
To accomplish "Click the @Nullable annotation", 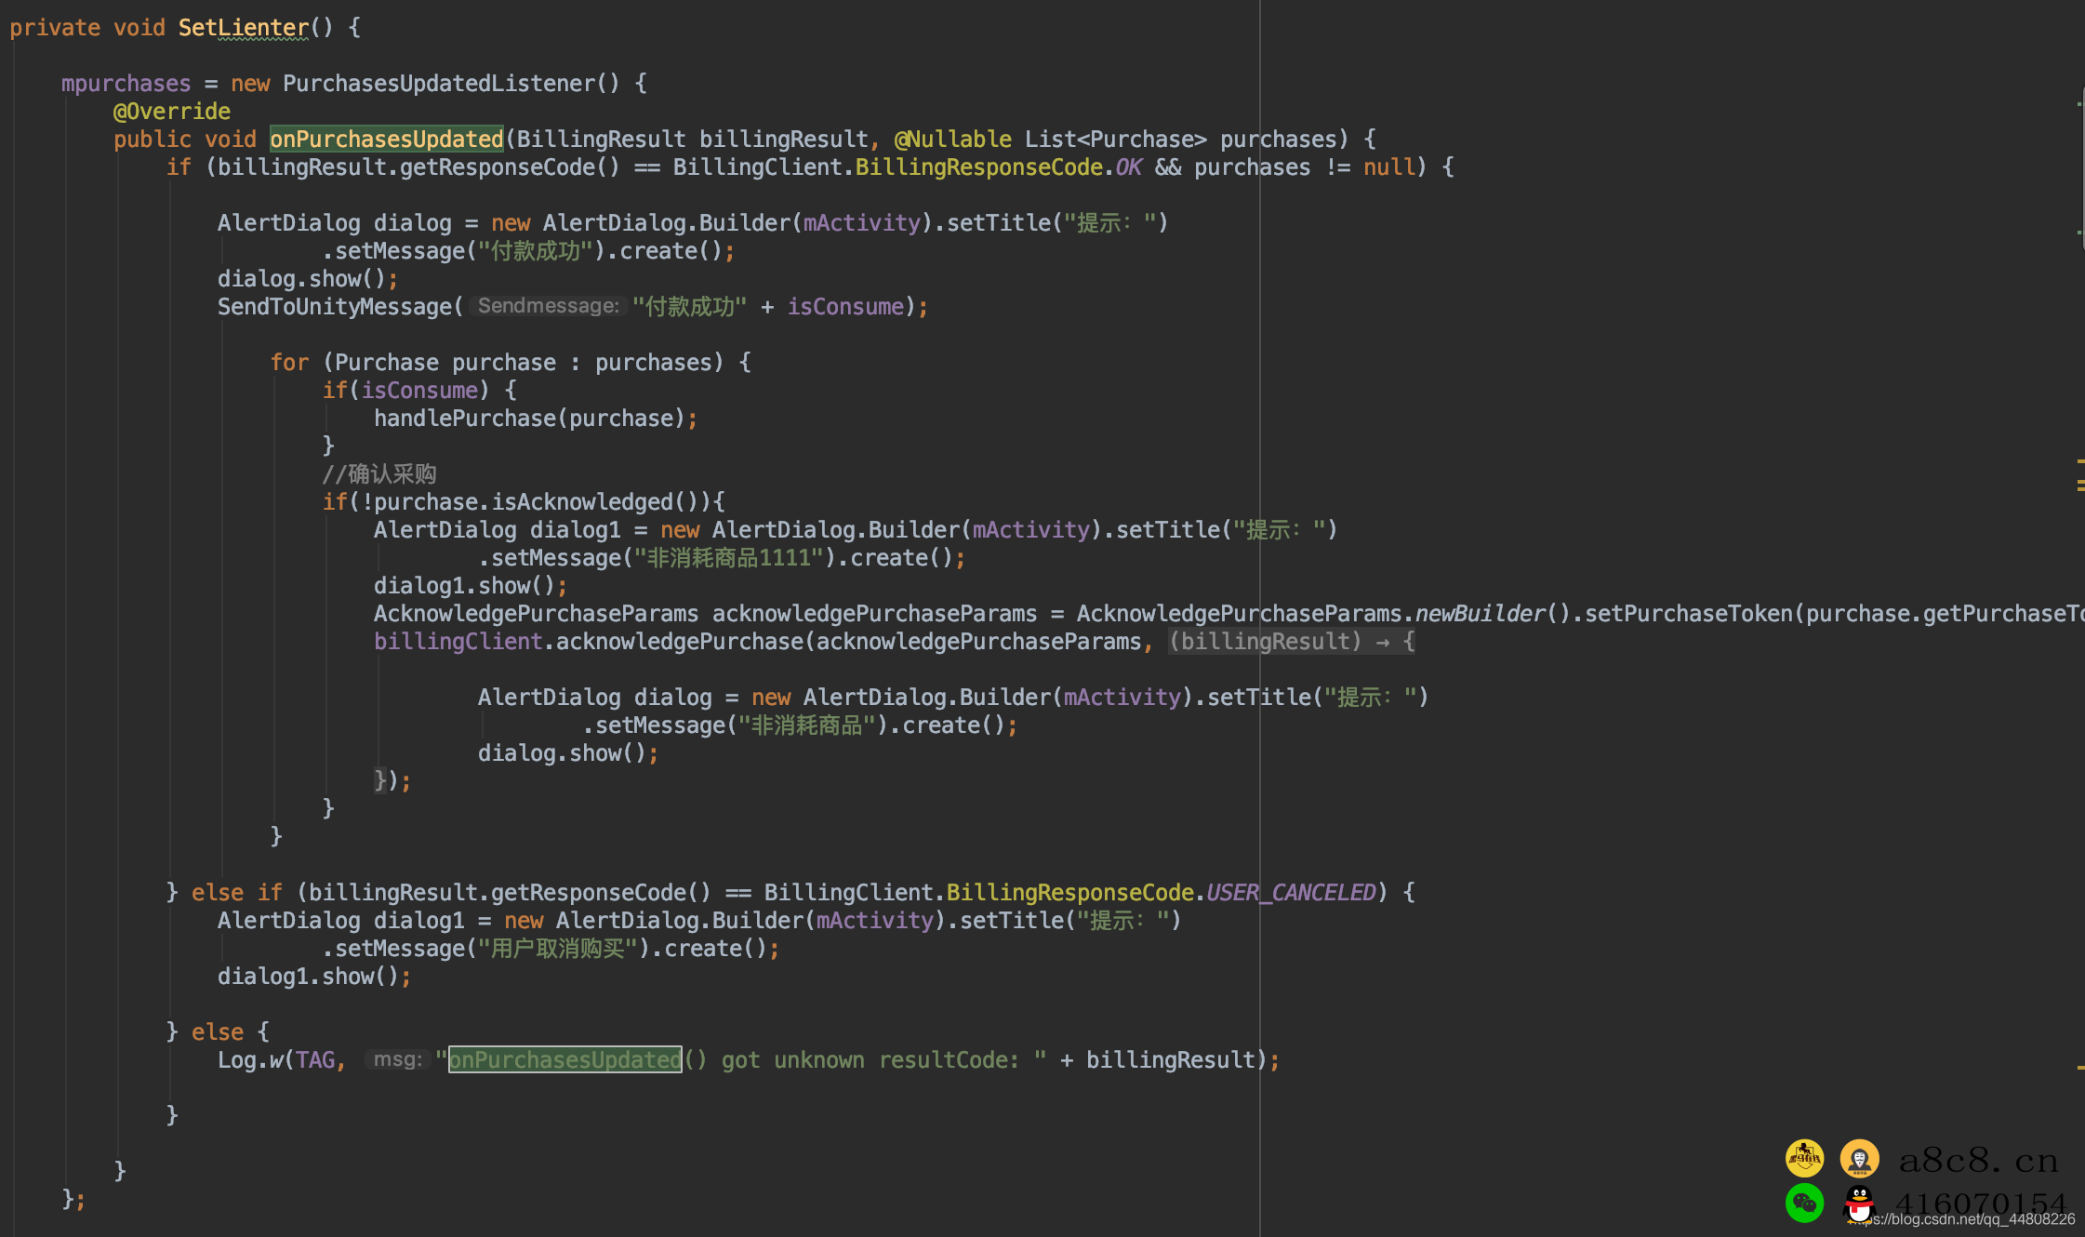I will 952,140.
